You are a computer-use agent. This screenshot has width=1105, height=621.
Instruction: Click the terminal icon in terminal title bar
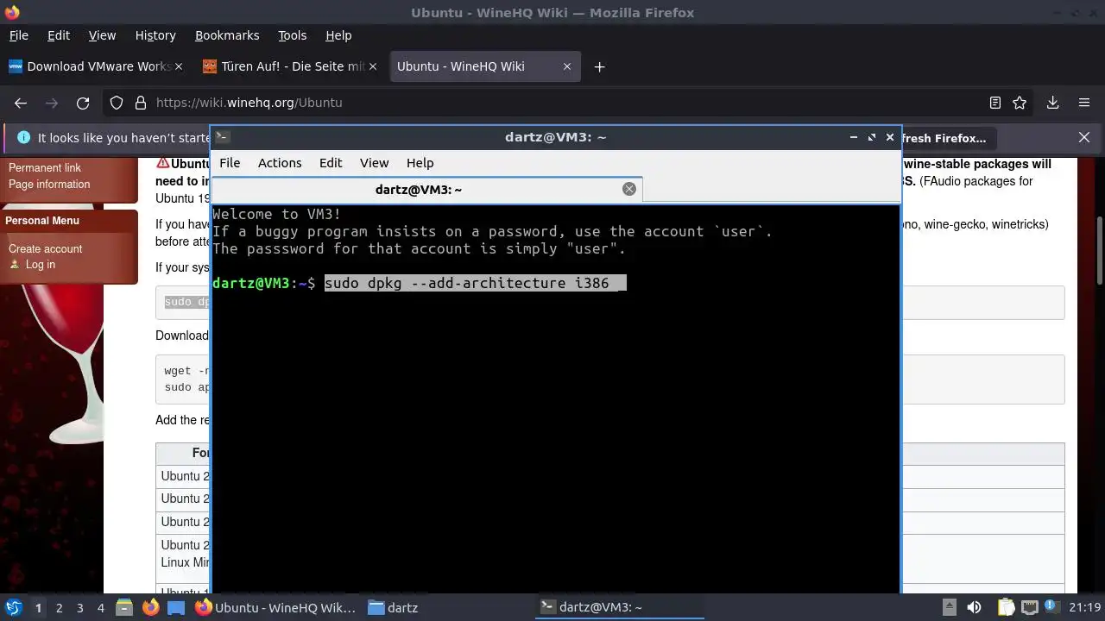click(x=222, y=136)
